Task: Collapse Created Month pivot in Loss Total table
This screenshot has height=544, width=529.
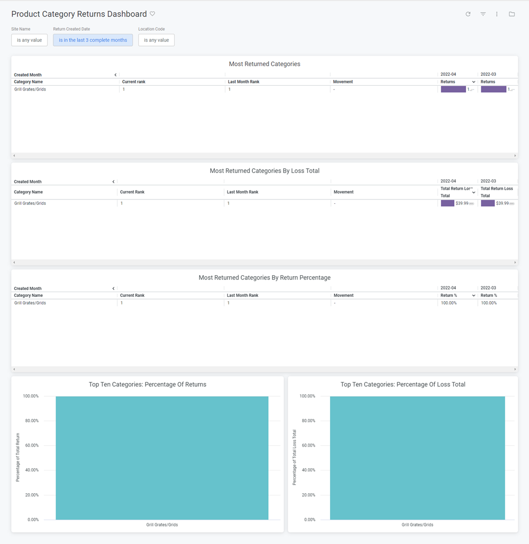Action: 113,182
